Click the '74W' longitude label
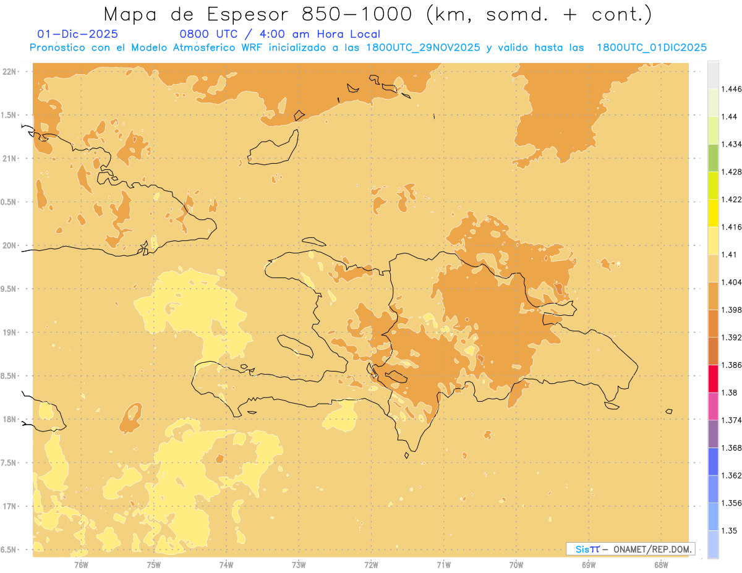The height and width of the screenshot is (573, 742). [226, 564]
